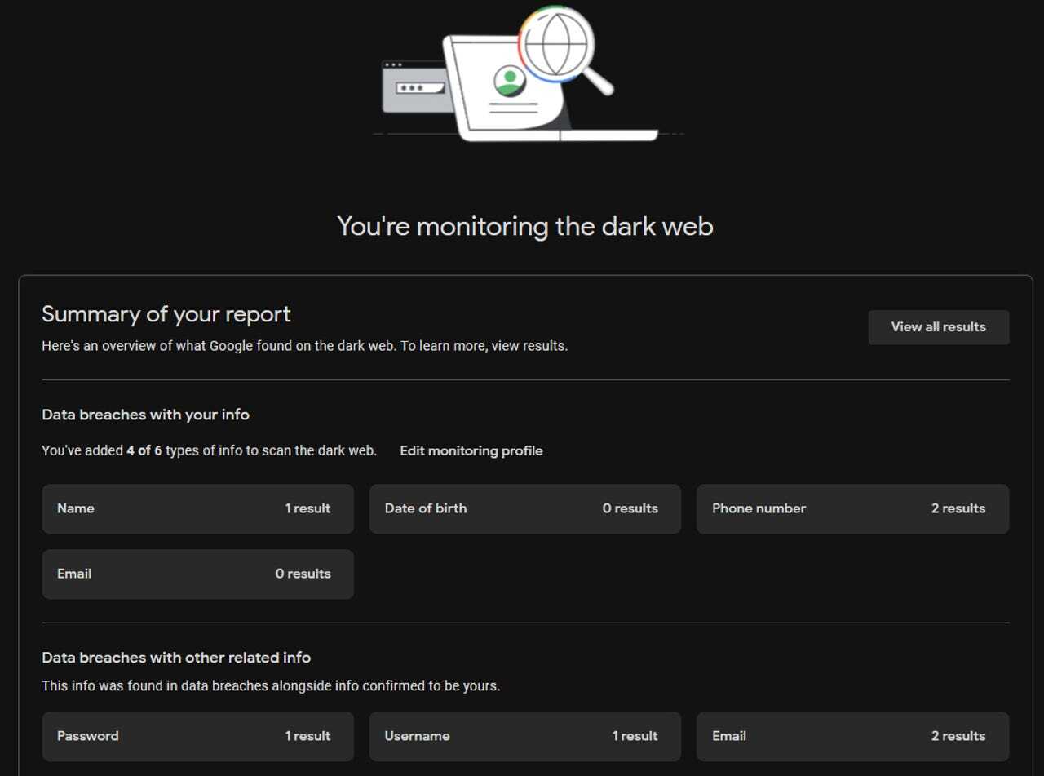Click the Summary of your report heading
This screenshot has height=776, width=1044.
tap(166, 314)
